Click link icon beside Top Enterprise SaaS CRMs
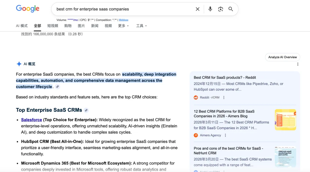 [86, 110]
